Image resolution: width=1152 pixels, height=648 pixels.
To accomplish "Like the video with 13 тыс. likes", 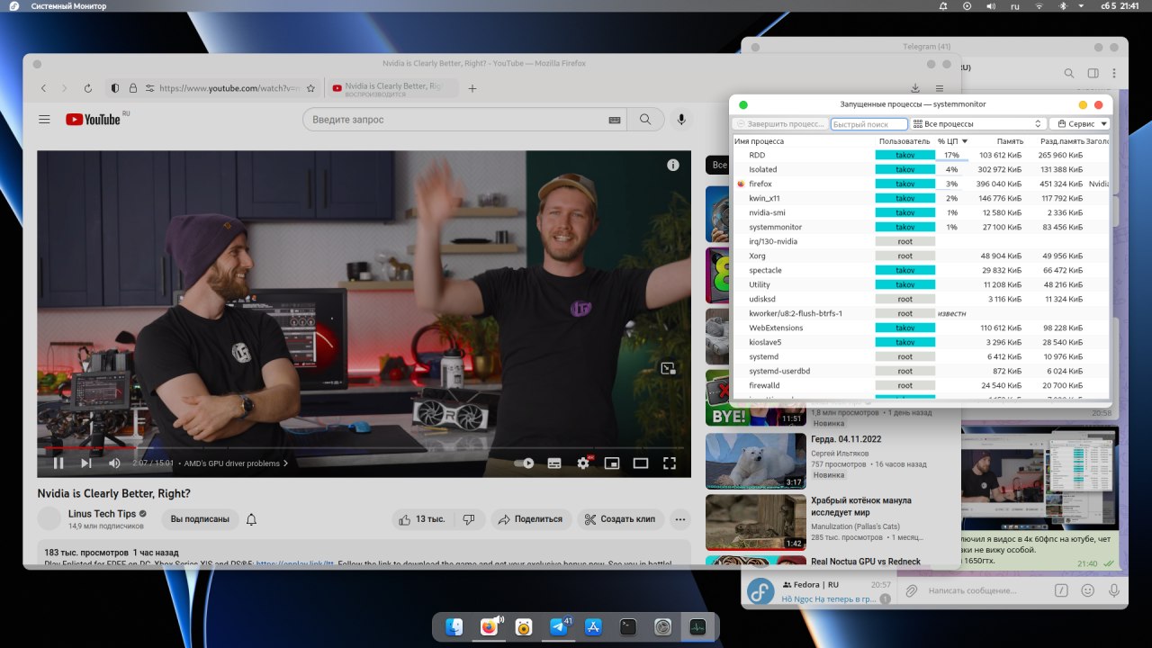I will click(x=422, y=519).
